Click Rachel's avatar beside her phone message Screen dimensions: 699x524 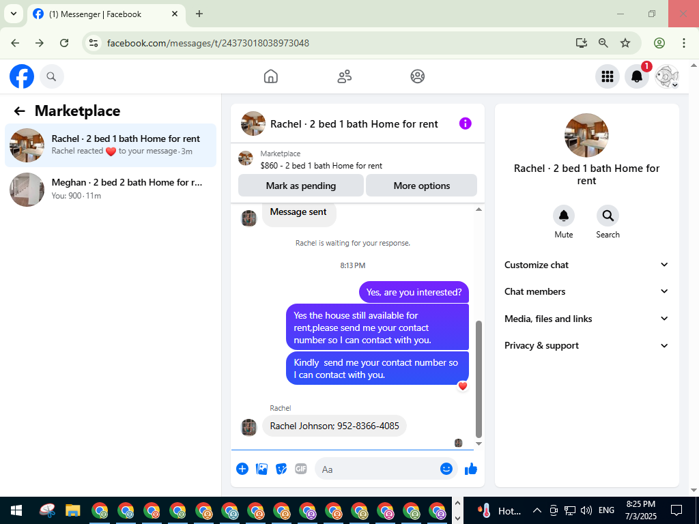point(248,427)
